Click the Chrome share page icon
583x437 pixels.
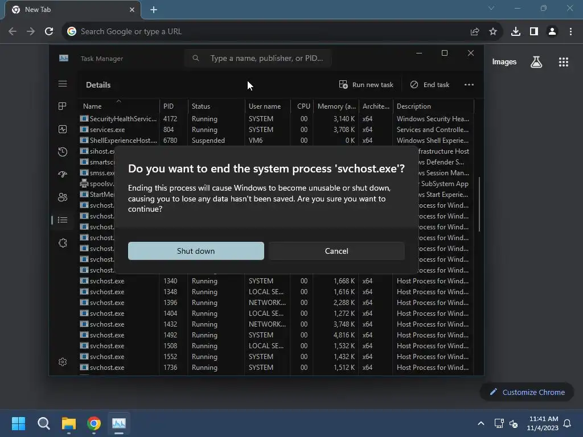pyautogui.click(x=475, y=32)
